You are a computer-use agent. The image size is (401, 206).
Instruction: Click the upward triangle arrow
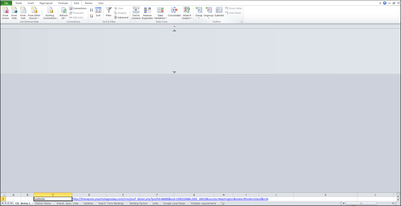tap(175, 30)
